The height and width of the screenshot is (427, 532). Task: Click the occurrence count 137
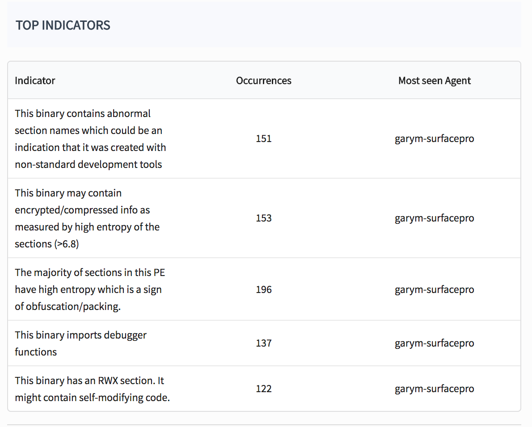pos(263,343)
